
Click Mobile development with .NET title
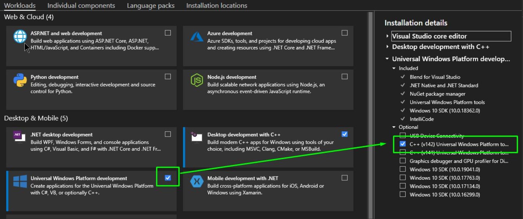pyautogui.click(x=243, y=178)
